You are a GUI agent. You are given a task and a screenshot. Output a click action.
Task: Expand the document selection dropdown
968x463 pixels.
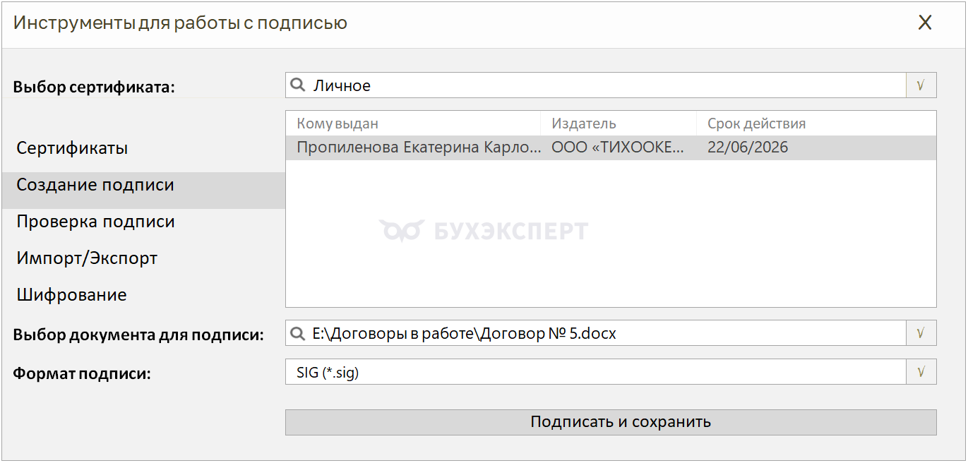(x=921, y=333)
